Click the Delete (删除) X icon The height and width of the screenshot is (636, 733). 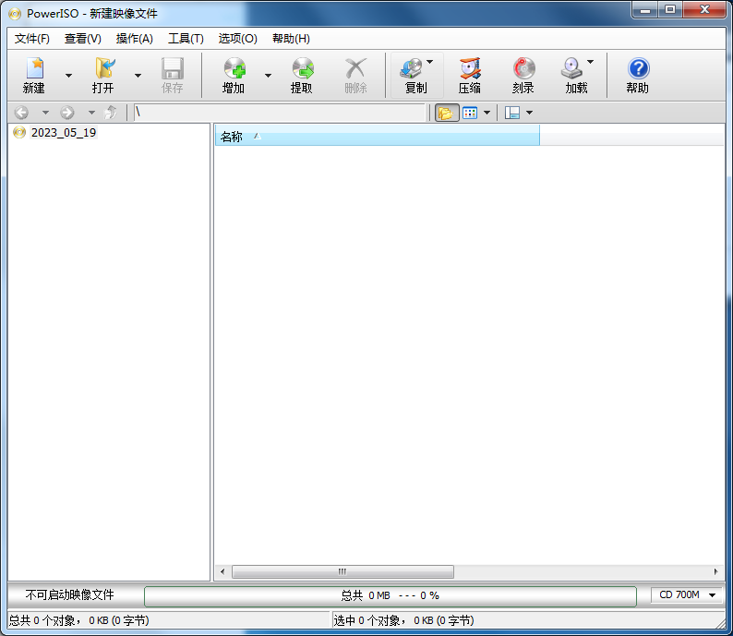point(355,68)
